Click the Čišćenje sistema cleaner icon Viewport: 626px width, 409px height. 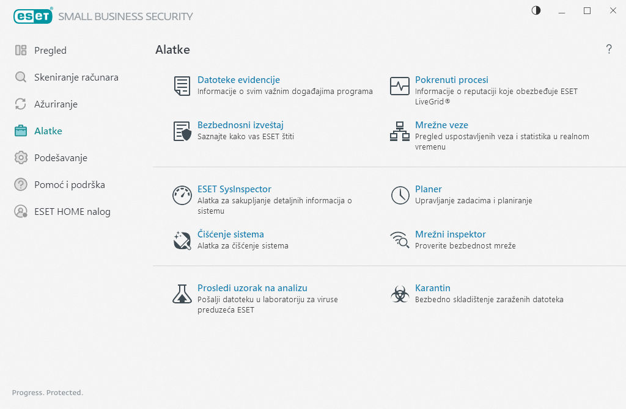182,241
